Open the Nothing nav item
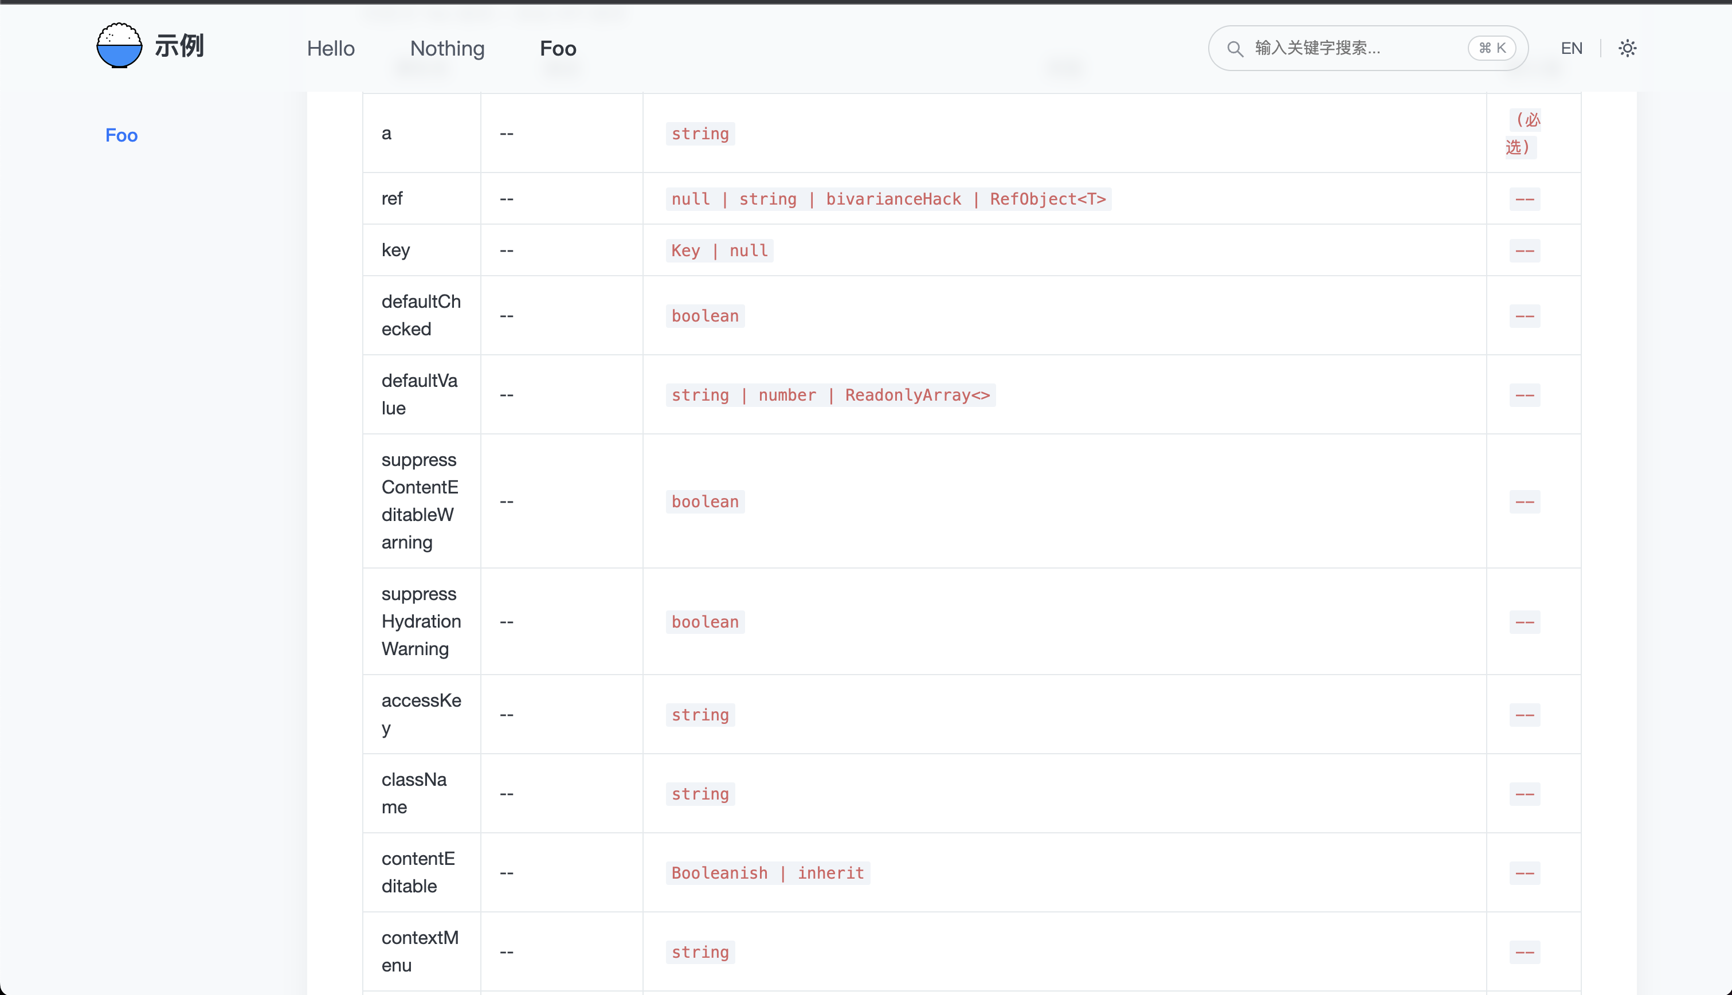1732x995 pixels. point(448,49)
